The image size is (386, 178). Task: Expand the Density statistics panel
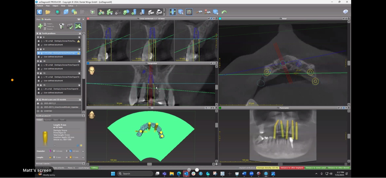(x=84, y=164)
